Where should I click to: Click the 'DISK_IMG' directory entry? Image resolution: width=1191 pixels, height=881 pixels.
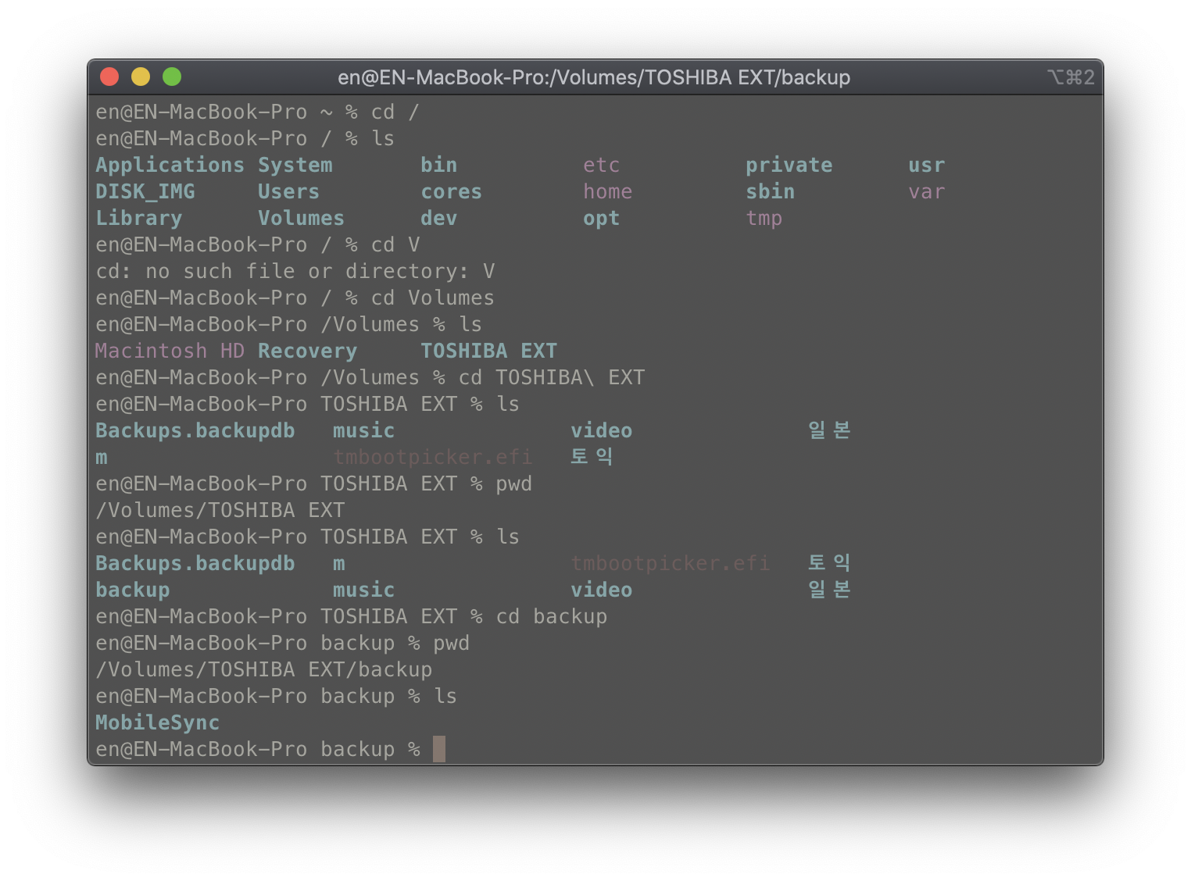(145, 192)
